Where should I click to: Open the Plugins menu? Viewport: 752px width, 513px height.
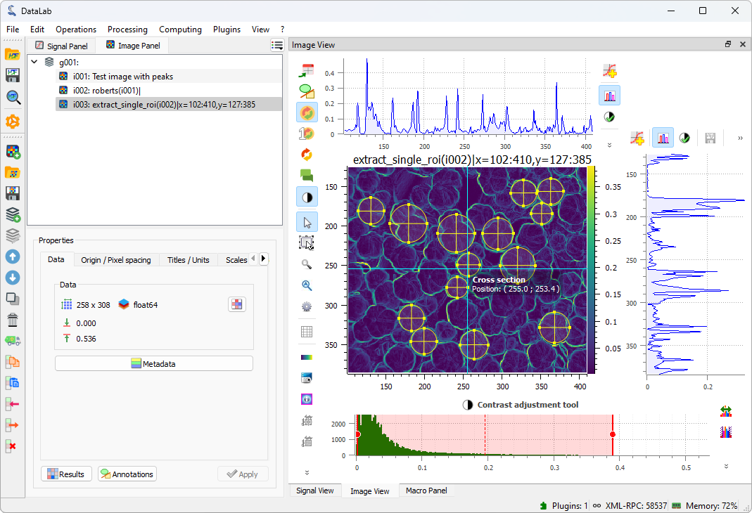tap(227, 30)
